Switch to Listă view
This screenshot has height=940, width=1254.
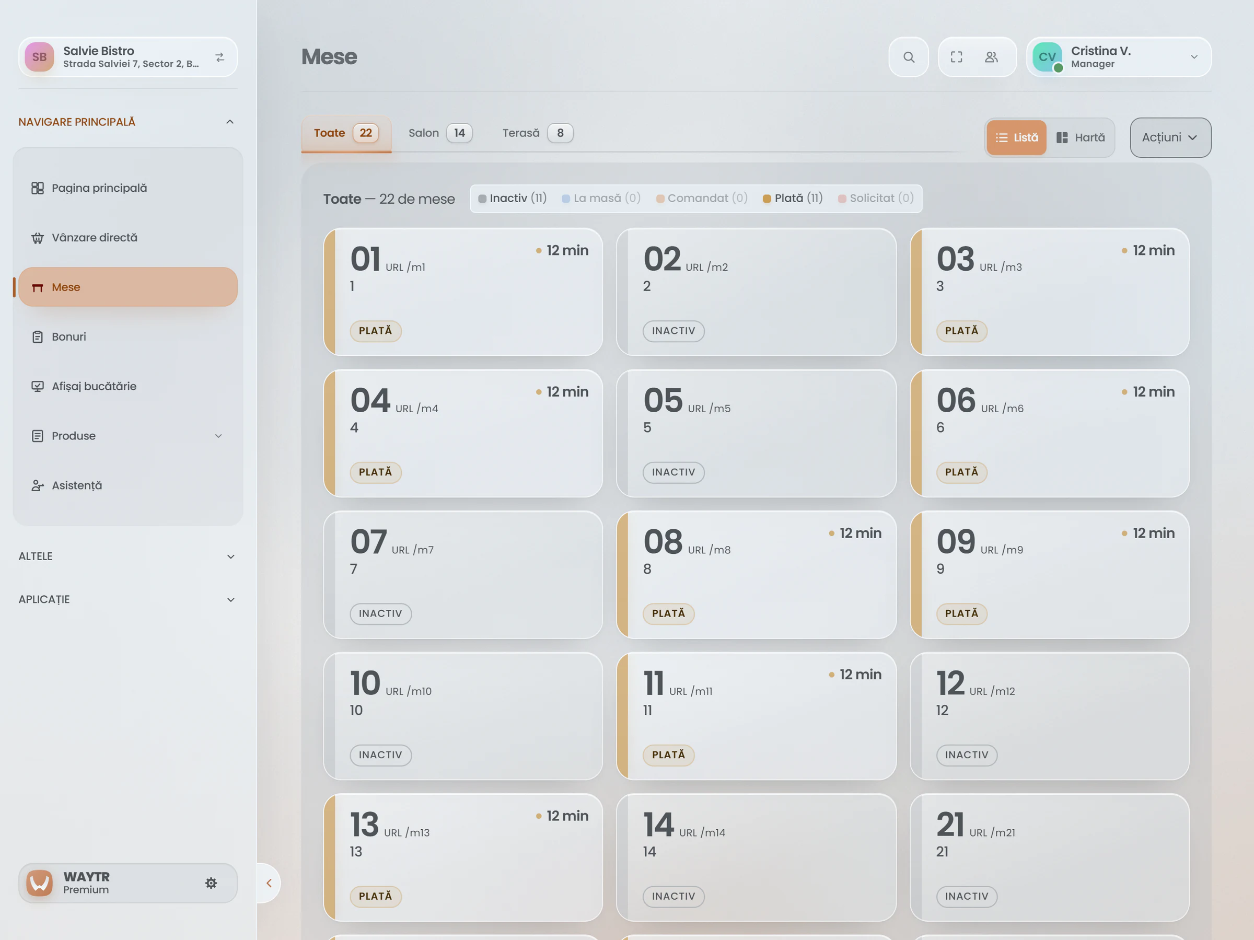1016,137
